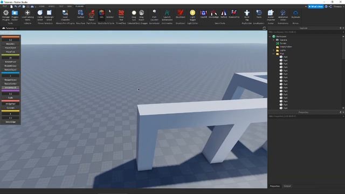Image resolution: width=345 pixels, height=194 pixels.
Task: Open Manage Plugins in the ribbon
Action: click(x=6, y=15)
